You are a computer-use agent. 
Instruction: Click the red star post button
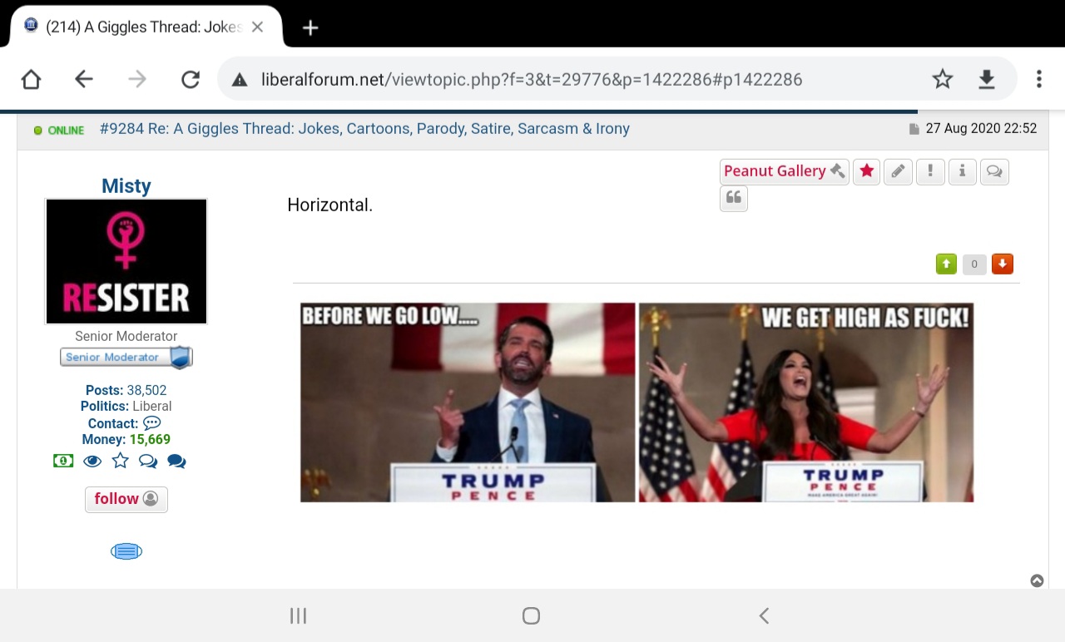(866, 171)
